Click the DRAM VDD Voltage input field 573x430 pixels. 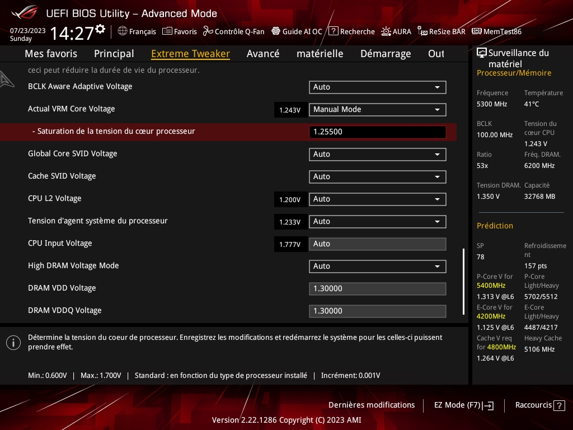point(377,288)
